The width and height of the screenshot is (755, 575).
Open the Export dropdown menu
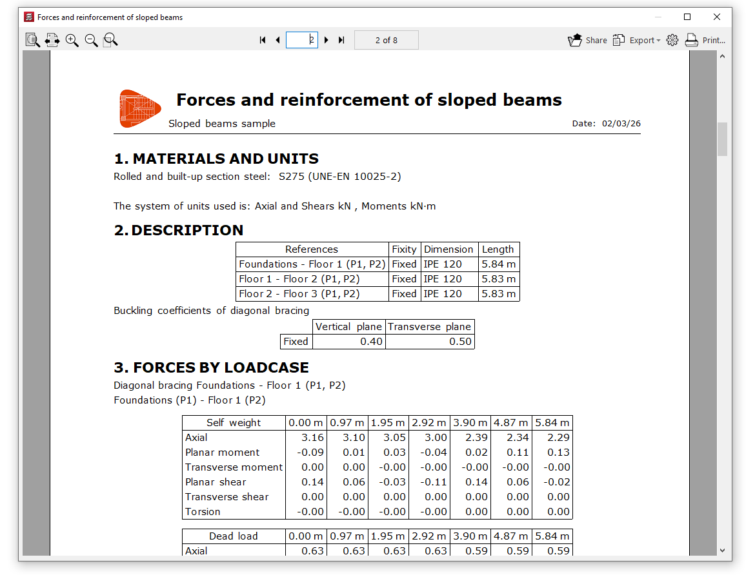(636, 40)
